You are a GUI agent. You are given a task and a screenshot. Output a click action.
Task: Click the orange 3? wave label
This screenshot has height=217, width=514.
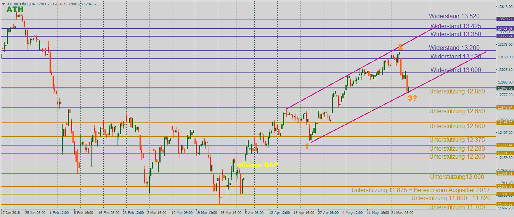[412, 98]
